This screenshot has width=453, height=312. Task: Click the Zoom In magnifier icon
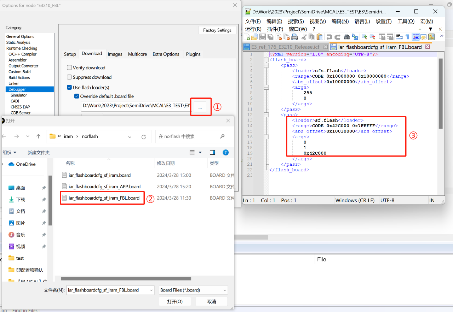coord(364,37)
